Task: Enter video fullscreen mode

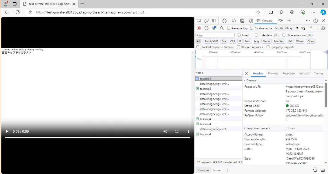Action: pos(177,131)
